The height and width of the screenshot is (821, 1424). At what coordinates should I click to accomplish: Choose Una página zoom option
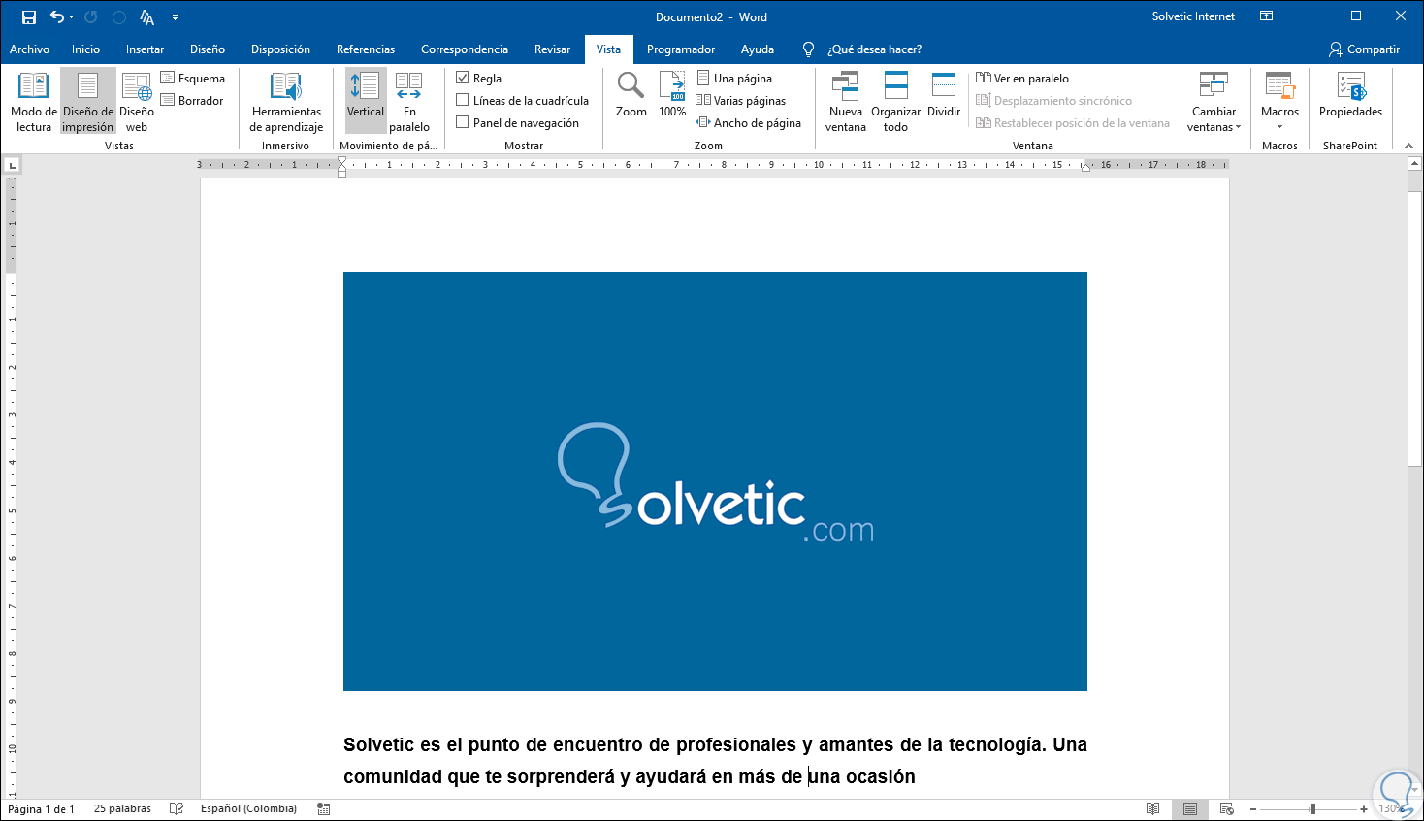[734, 79]
